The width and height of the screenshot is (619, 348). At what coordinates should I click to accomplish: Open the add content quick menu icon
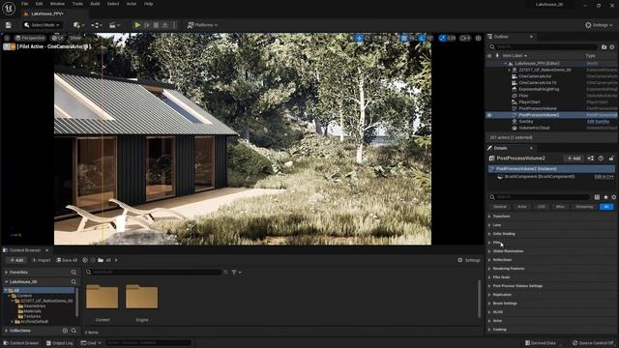tap(78, 25)
